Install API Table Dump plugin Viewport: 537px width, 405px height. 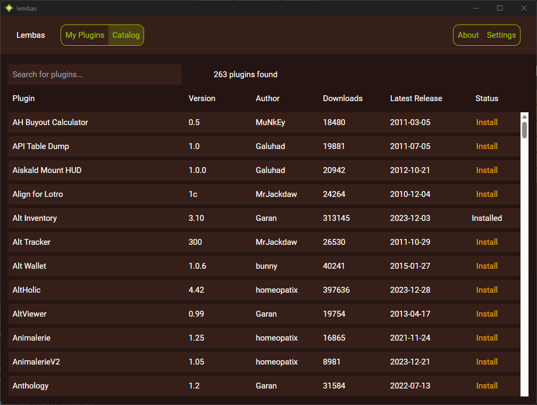pyautogui.click(x=486, y=146)
